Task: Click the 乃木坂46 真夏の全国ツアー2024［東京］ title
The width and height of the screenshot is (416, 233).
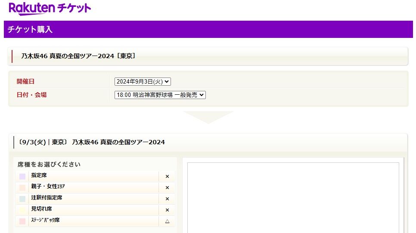Action: tap(78, 56)
